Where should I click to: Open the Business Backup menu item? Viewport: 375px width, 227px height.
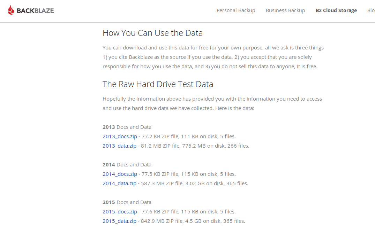tap(285, 10)
